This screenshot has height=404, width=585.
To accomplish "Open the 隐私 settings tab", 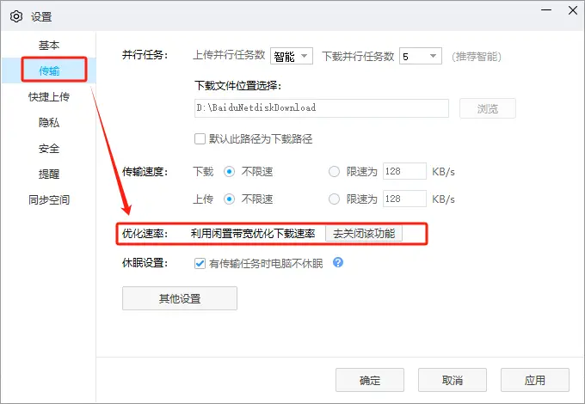I will click(x=49, y=122).
